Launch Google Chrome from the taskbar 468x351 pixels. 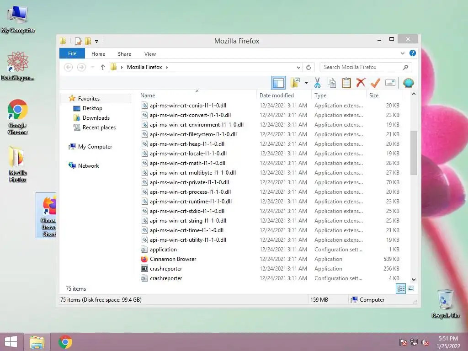point(65,342)
